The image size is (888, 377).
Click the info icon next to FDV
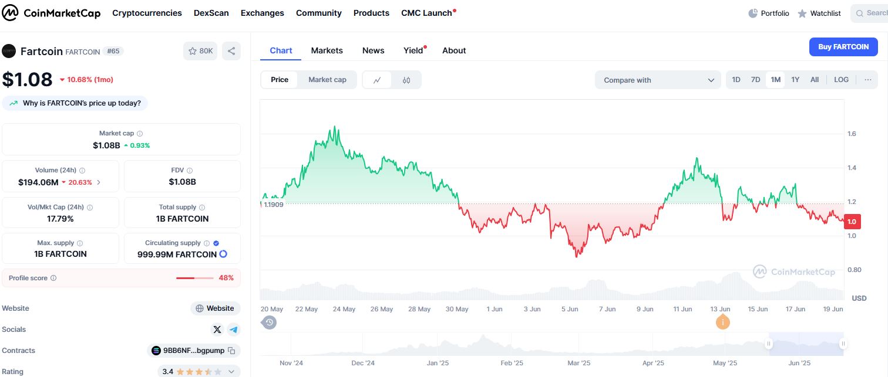click(x=190, y=171)
